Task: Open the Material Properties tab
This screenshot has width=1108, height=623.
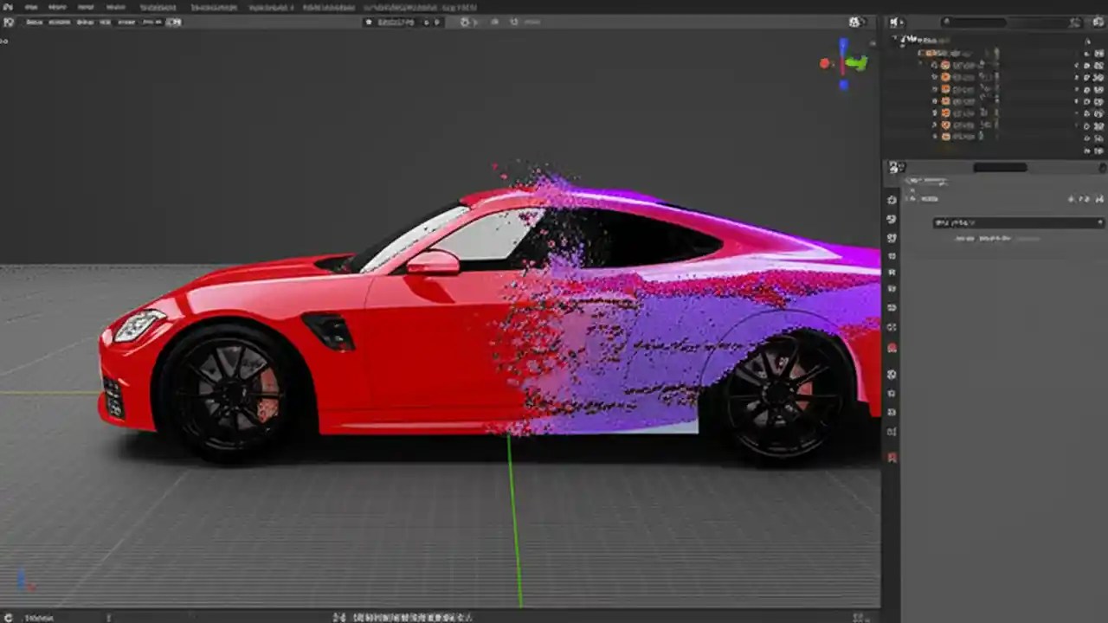Action: coord(892,457)
